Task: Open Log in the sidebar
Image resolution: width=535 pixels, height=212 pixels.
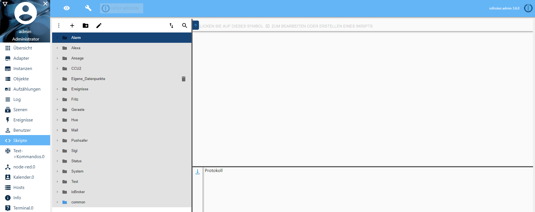Action: 25,99
